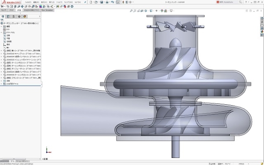
Task: Click the Edit Appearance color ball in the view toolbar
Action: click(x=162, y=11)
